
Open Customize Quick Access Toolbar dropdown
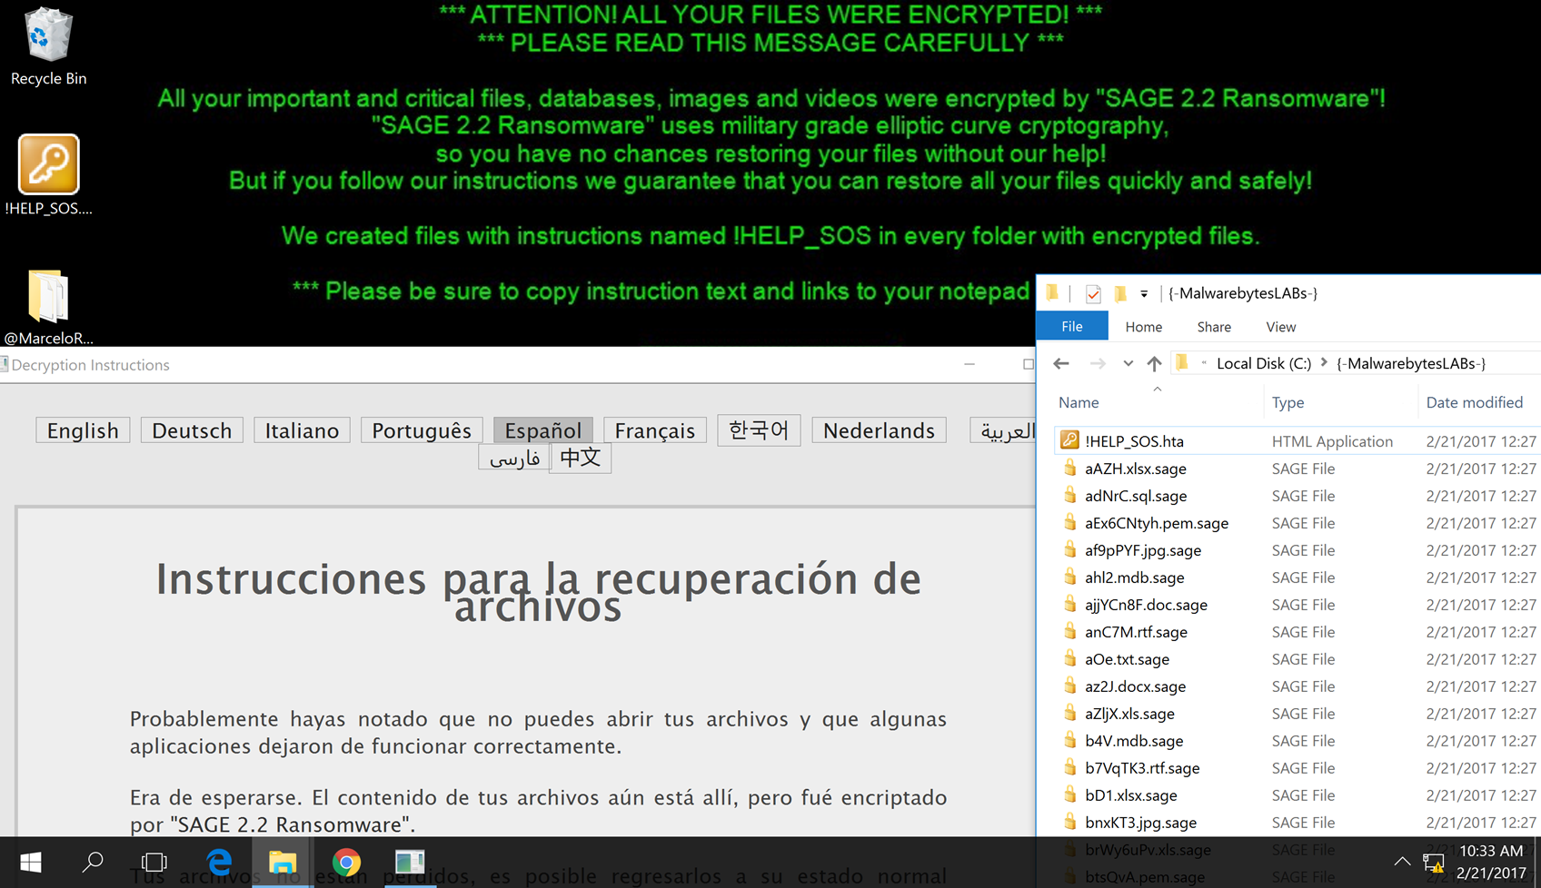[1144, 293]
